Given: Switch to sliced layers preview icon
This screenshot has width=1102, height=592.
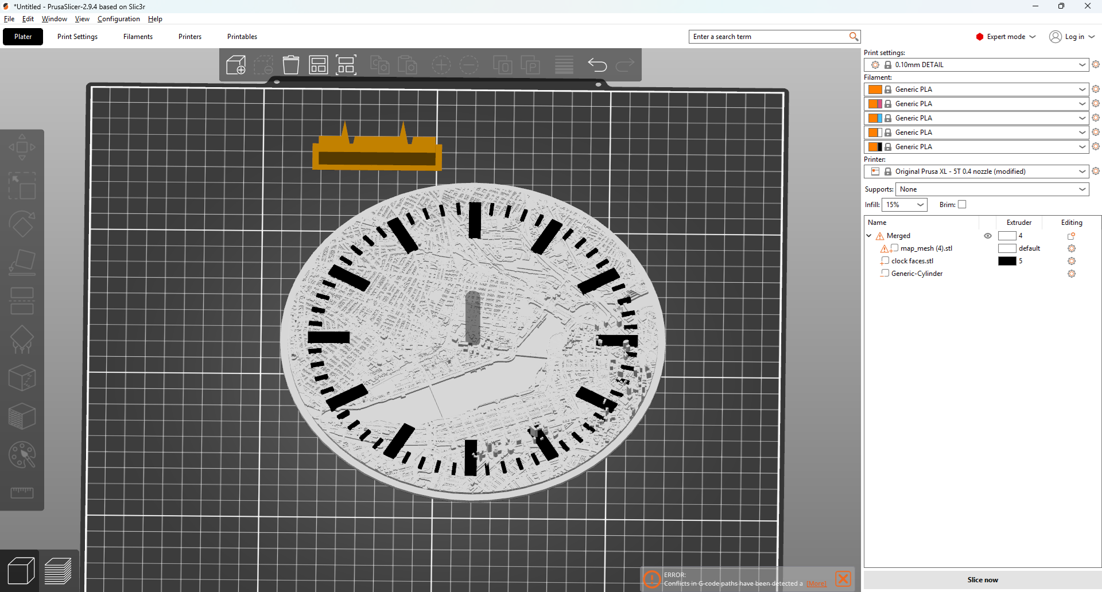Looking at the screenshot, I should pyautogui.click(x=58, y=571).
